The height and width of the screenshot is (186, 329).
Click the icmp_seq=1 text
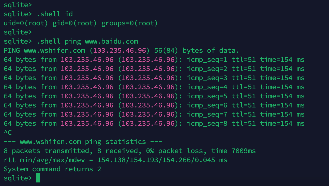point(207,60)
